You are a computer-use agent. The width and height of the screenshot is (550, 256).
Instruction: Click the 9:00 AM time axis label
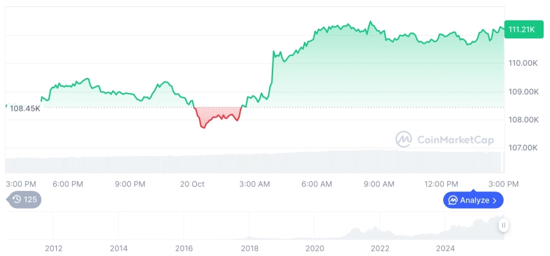click(x=379, y=184)
